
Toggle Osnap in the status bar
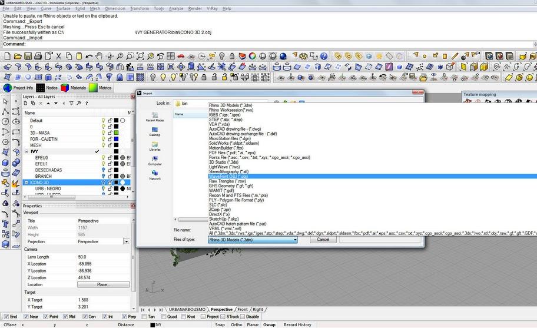[x=269, y=324]
